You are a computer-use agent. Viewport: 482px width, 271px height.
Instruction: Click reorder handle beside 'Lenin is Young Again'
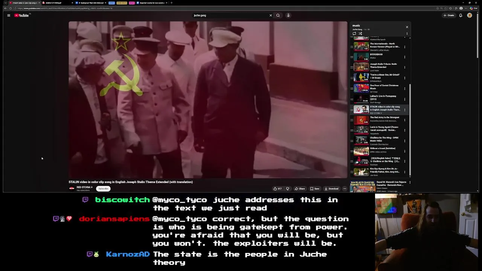[x=352, y=130]
